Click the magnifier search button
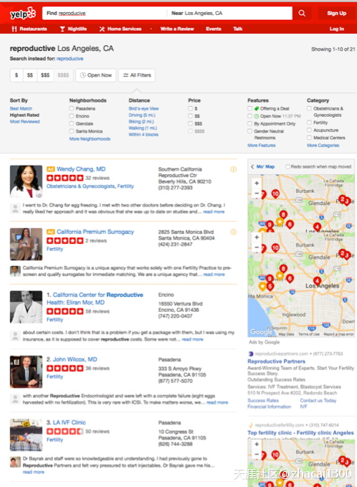 (x=302, y=13)
